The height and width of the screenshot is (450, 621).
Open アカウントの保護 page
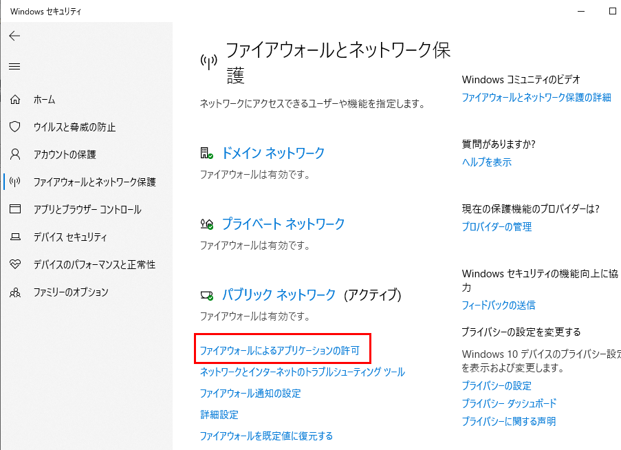coord(65,154)
